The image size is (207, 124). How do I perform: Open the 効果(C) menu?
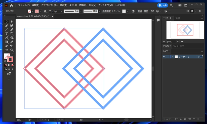pyautogui.click(x=83, y=5)
